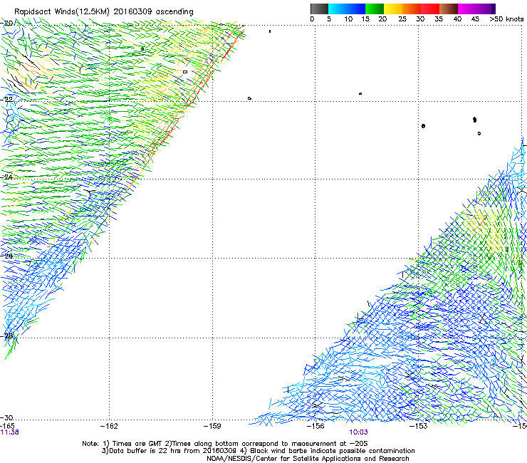527x463 pixels.
Task: Click the '-162' longitude axis label
Action: (x=109, y=426)
